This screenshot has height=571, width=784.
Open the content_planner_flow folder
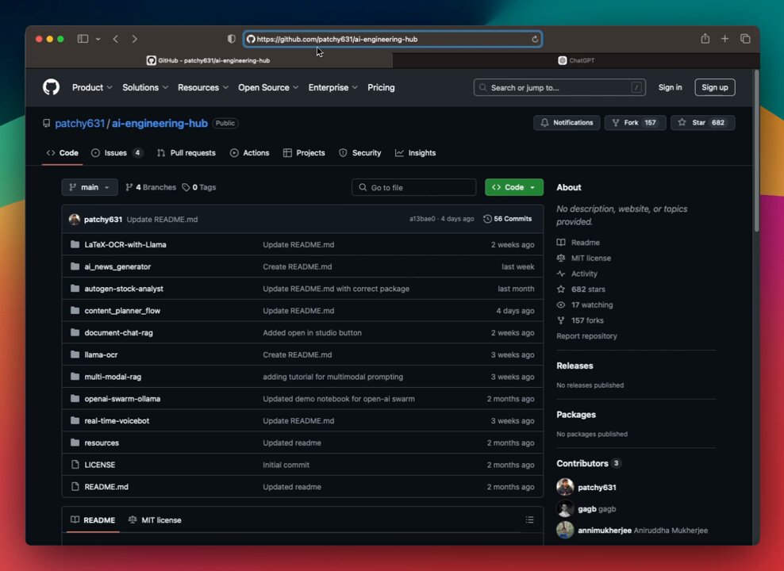click(122, 311)
